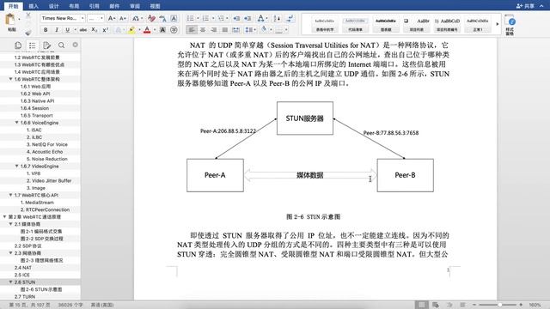Click the Format Painter brush icon
Image resolution: width=550 pixels, height=309 pixels.
click(28, 33)
